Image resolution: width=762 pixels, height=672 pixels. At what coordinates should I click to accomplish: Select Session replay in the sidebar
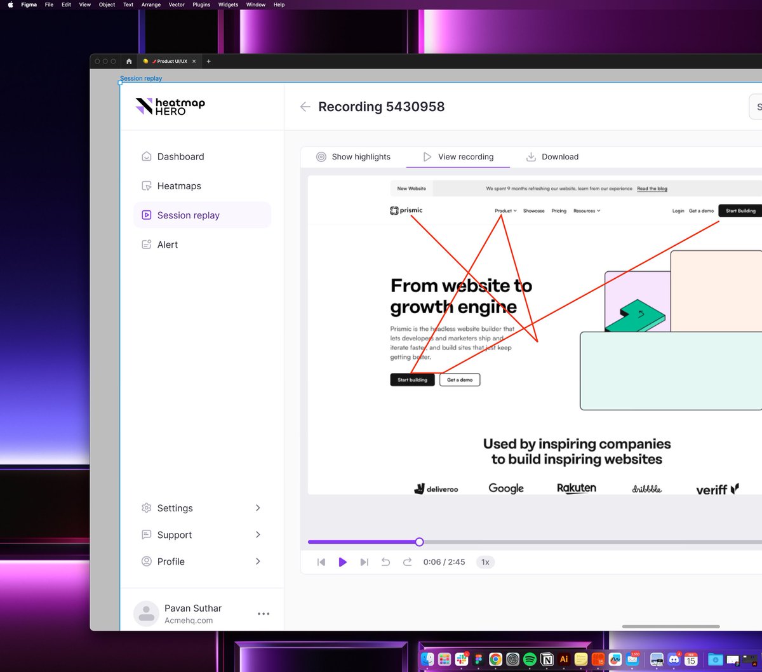(202, 215)
